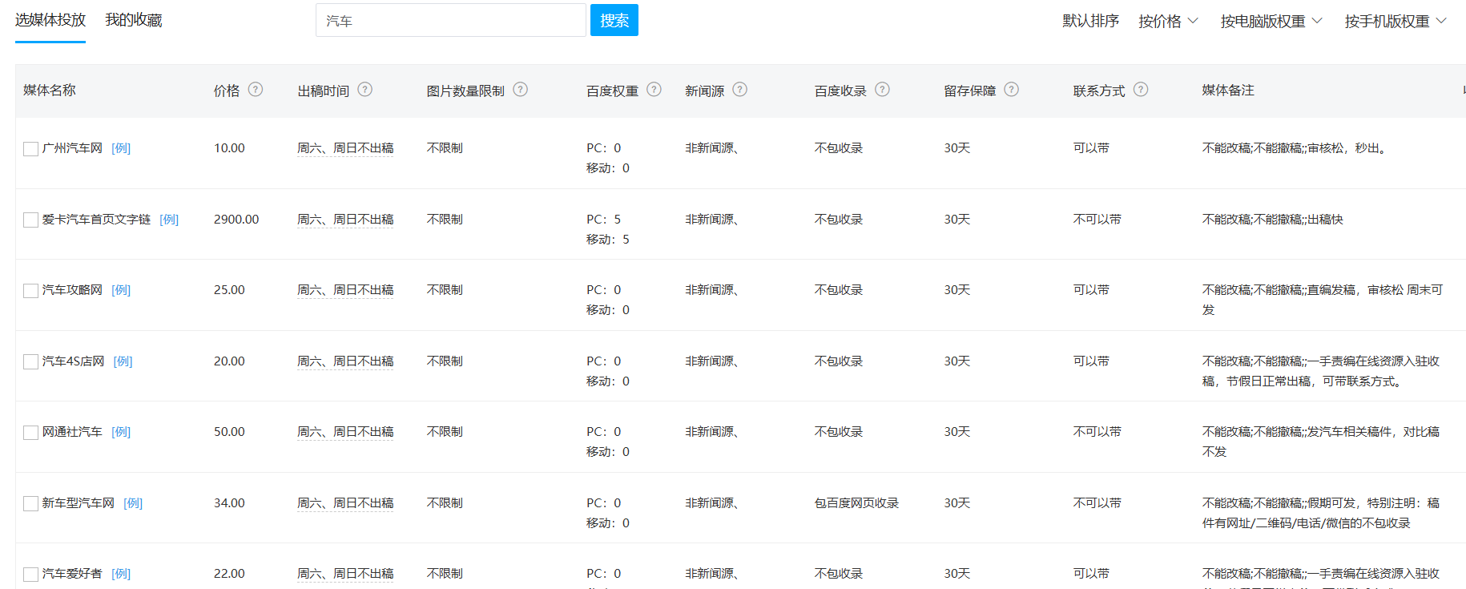
Task: Click help icon beside 留存保障 header
Action: tap(1012, 90)
